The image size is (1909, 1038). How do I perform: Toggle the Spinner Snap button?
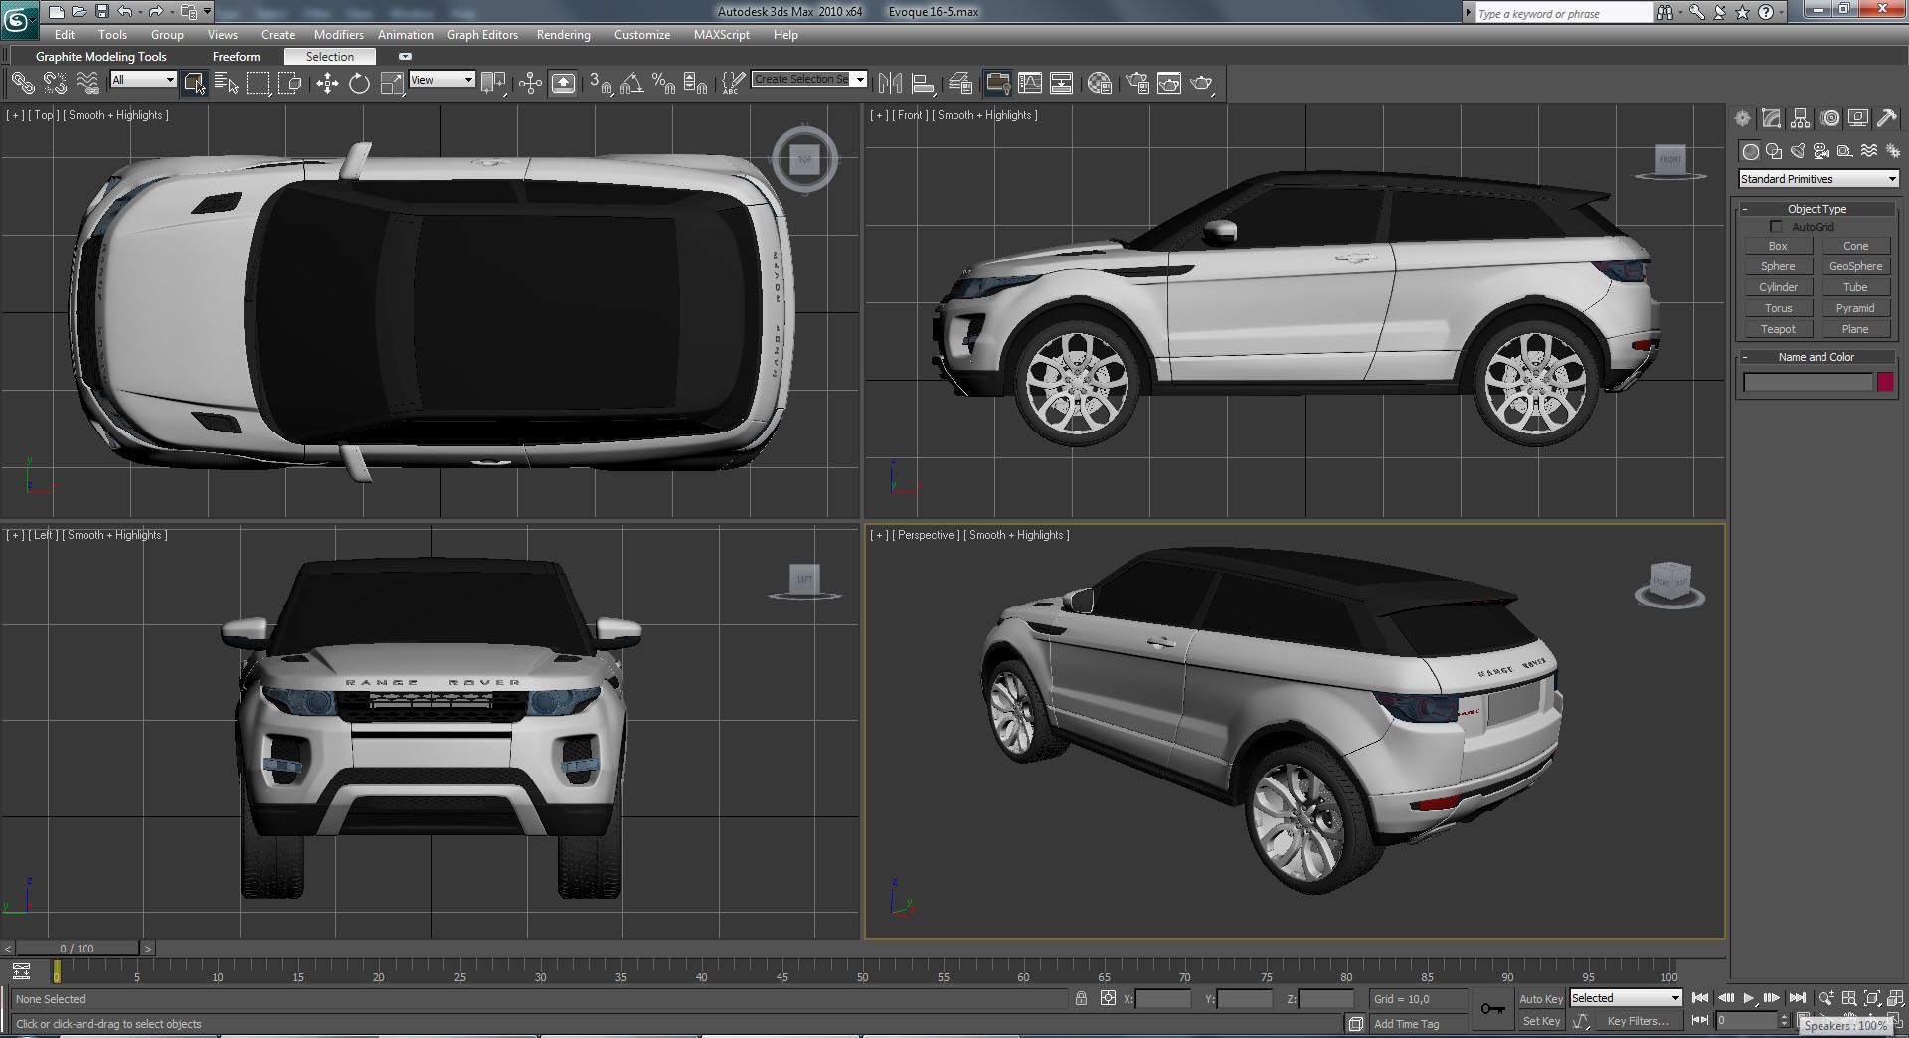696,84
